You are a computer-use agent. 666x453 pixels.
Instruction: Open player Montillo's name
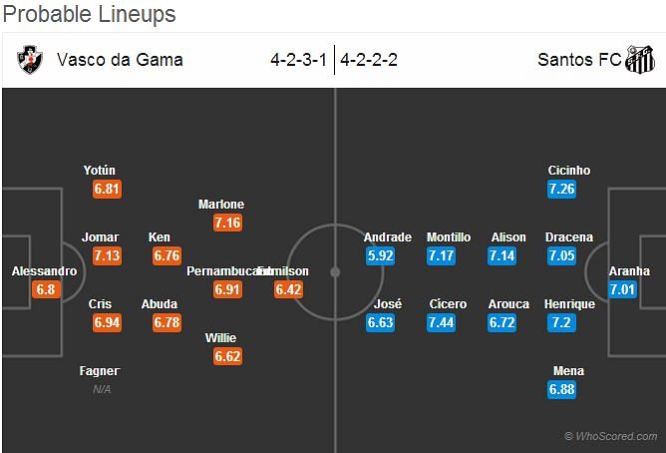[x=449, y=237]
